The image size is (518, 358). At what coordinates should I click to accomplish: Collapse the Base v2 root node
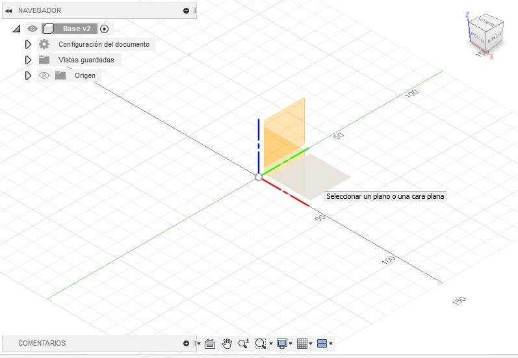(16, 29)
